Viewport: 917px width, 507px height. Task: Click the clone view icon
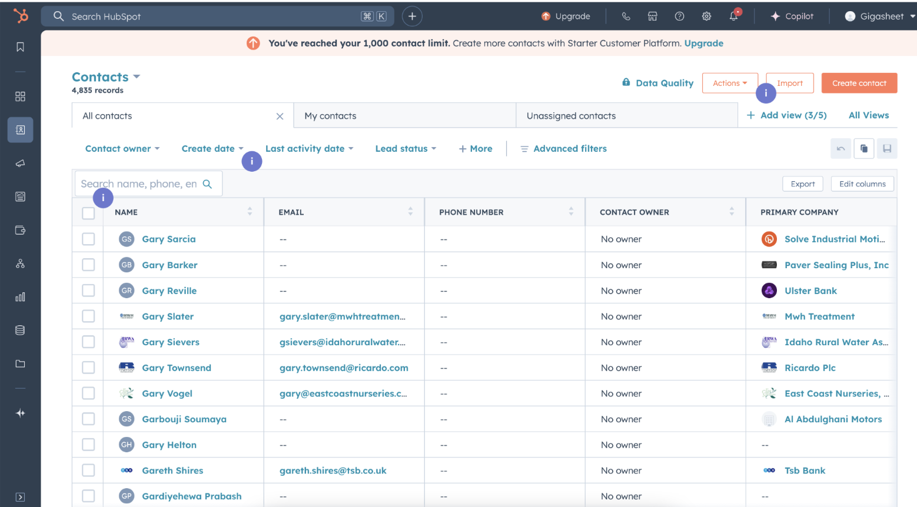click(863, 149)
